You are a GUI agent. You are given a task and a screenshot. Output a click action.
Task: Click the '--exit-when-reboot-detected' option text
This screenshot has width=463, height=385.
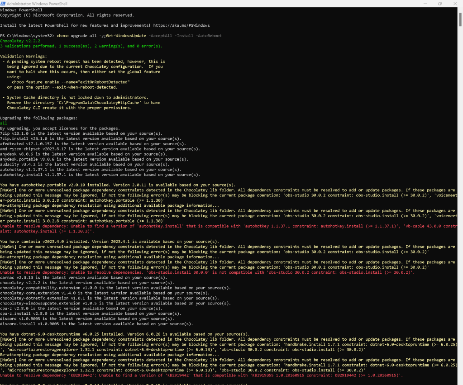(x=84, y=87)
